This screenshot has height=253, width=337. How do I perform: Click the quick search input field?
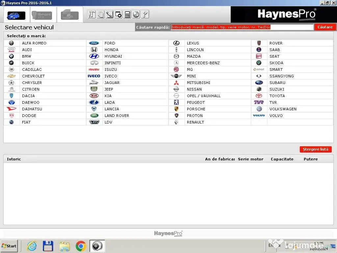[242, 27]
